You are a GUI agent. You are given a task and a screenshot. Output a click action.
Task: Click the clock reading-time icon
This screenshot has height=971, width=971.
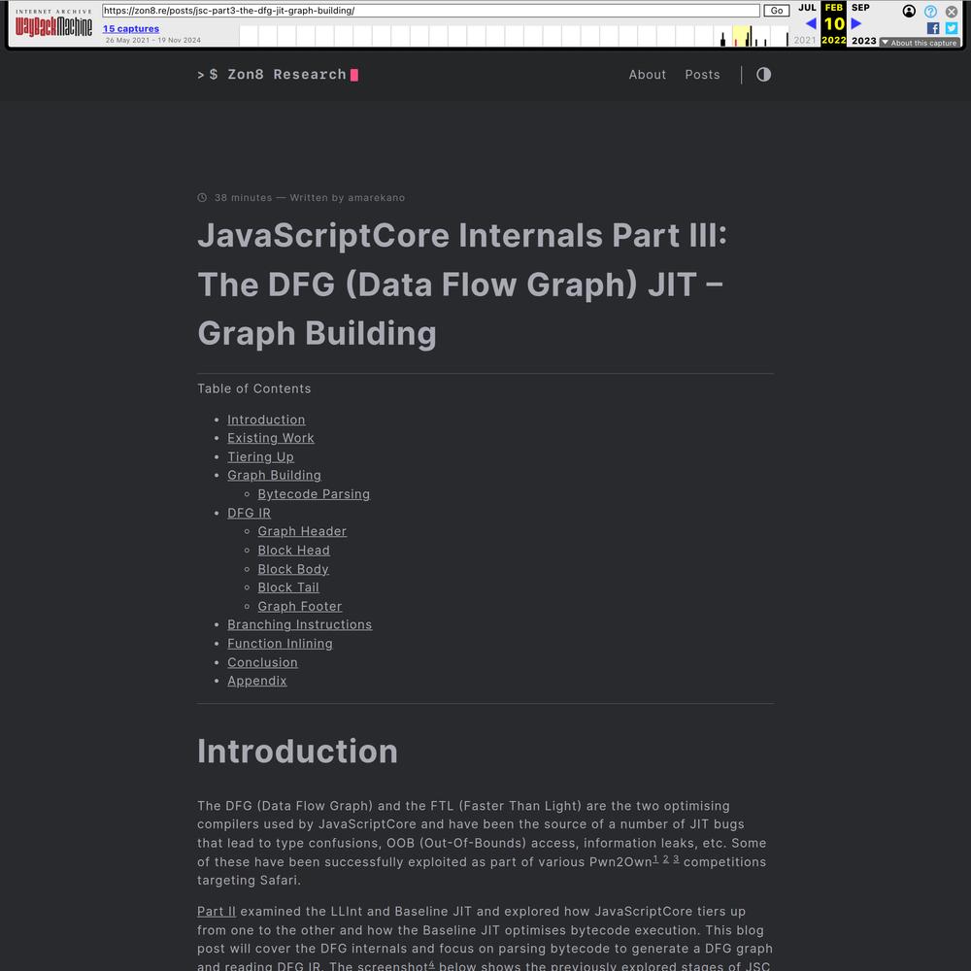click(202, 197)
